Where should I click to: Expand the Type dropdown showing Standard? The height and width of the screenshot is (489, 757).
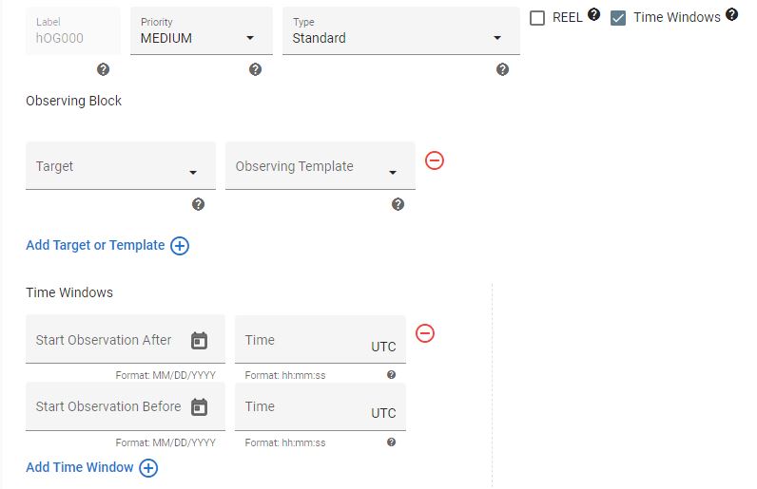click(401, 31)
